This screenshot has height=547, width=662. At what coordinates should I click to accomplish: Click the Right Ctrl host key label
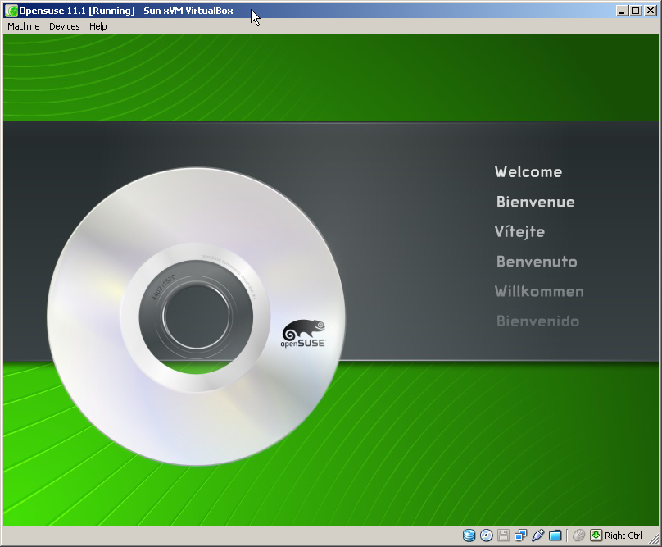(x=623, y=536)
